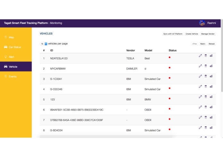Click the Model column header
The image size is (223, 159).
coord(148,50)
